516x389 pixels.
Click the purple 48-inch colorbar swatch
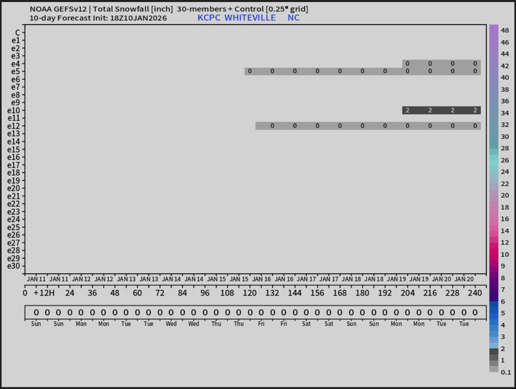coord(494,30)
